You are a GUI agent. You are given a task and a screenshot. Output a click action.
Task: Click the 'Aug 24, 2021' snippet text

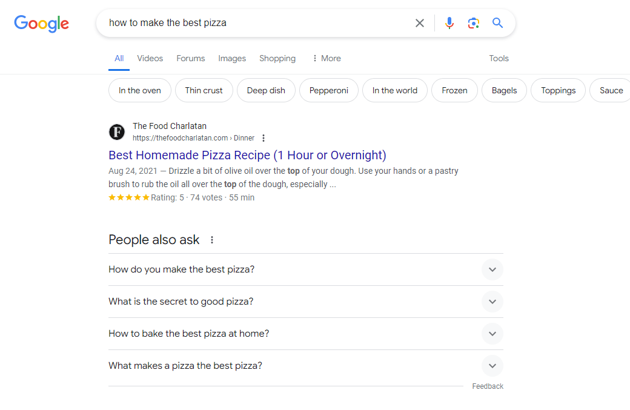click(x=133, y=171)
